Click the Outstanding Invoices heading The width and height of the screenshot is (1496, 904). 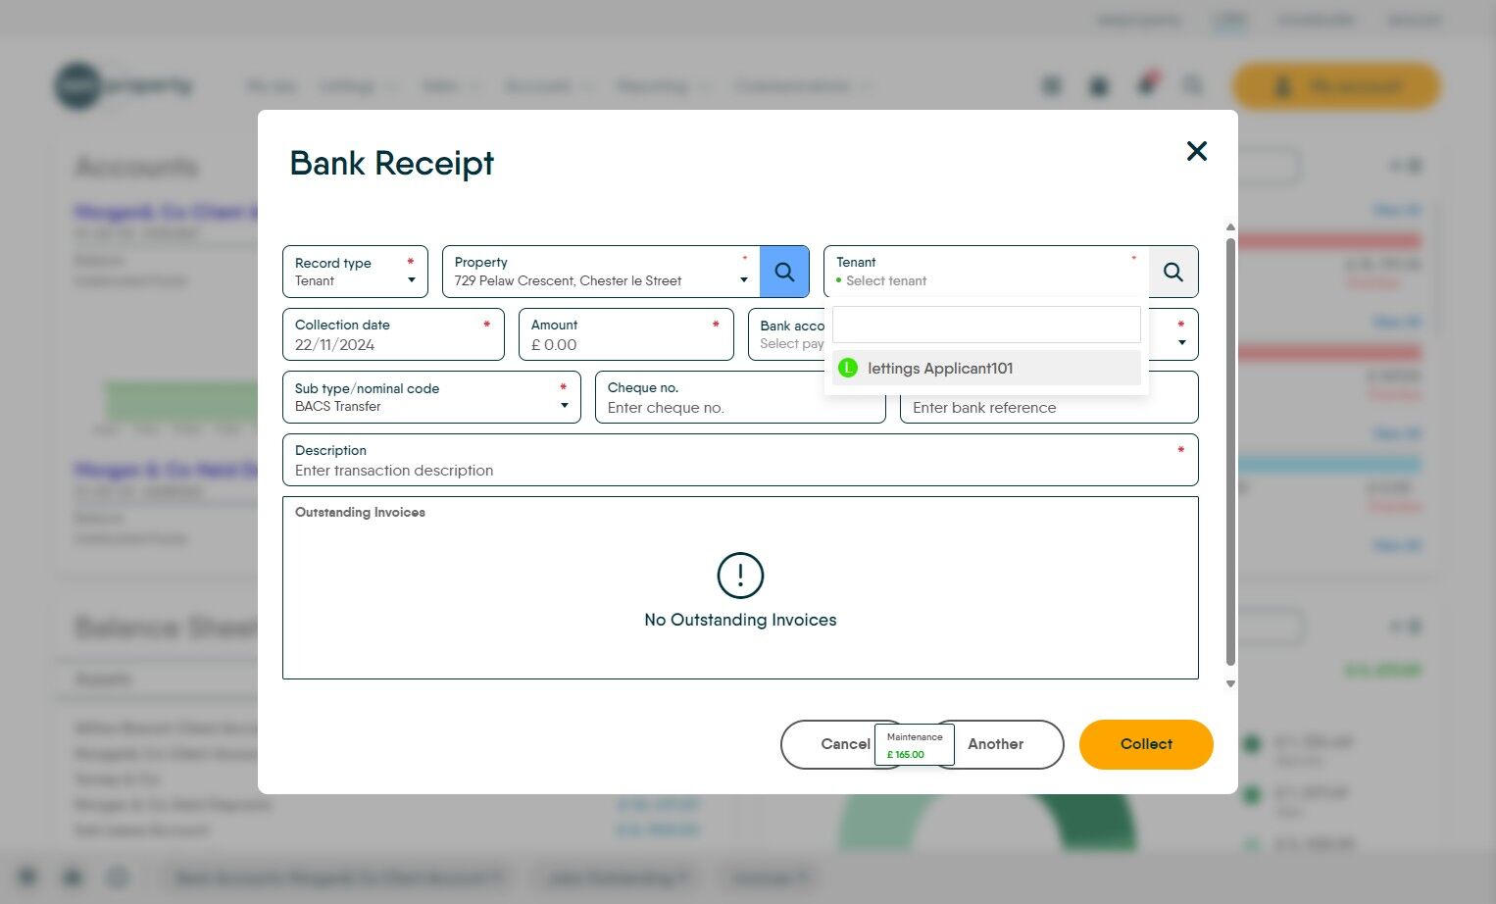(360, 512)
